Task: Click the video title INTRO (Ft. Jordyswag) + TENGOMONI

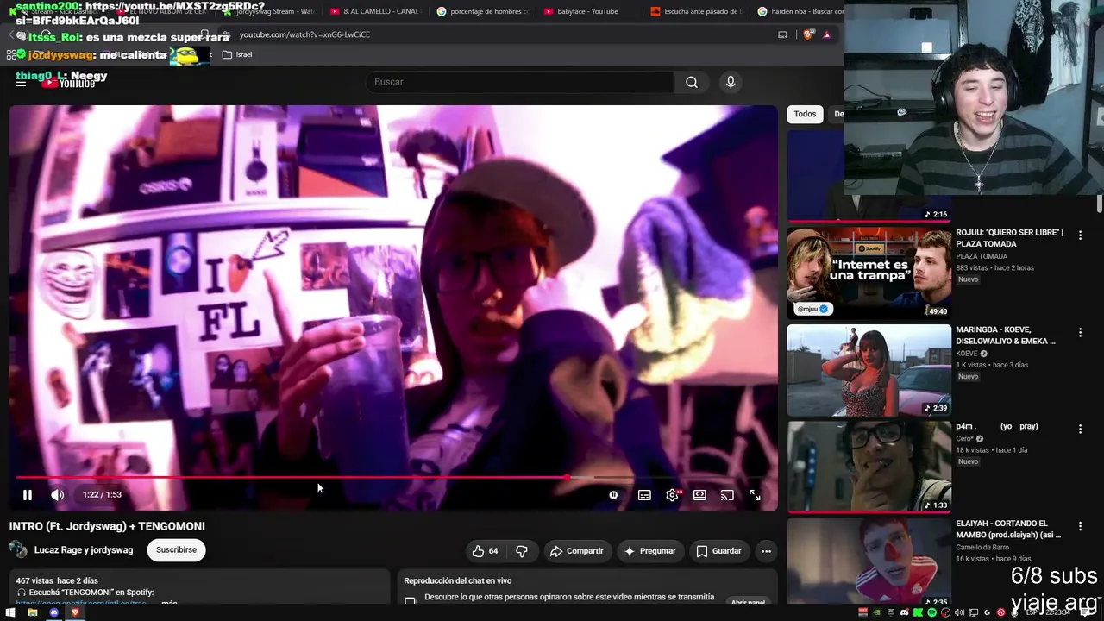Action: coord(107,526)
